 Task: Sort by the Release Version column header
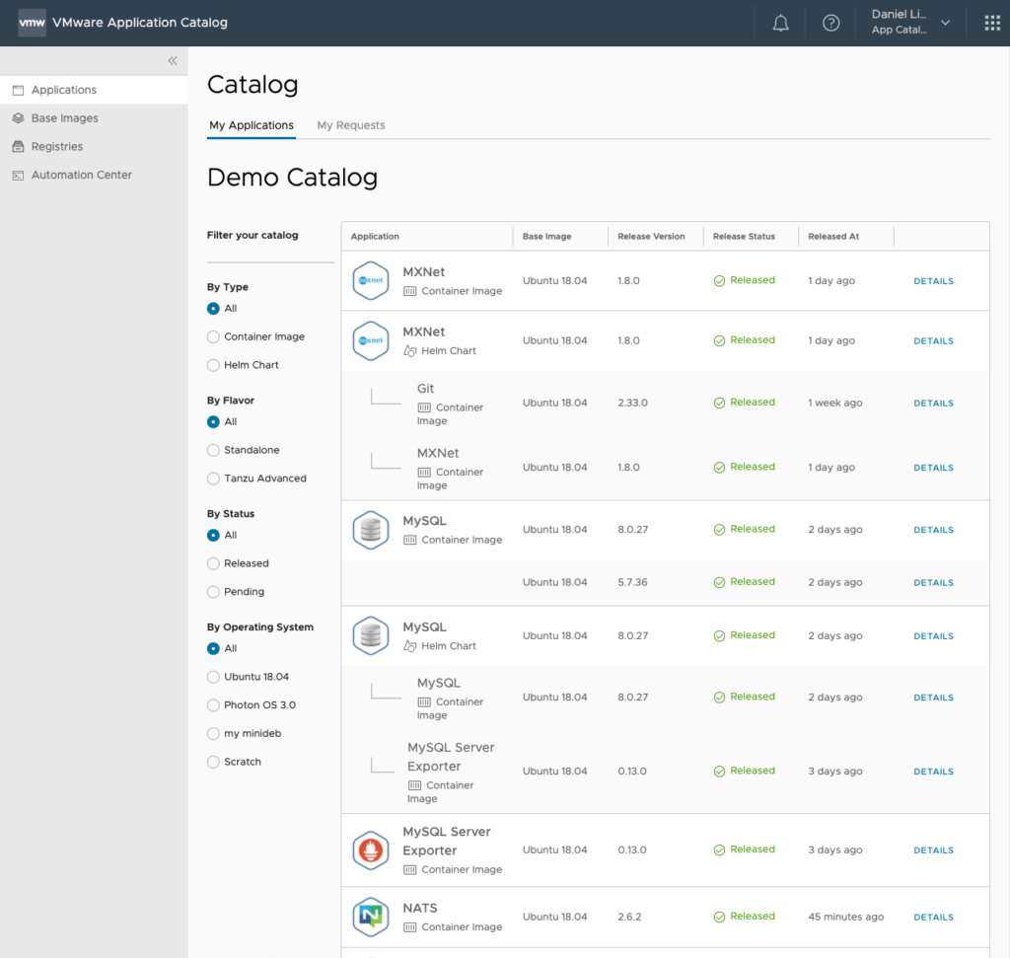click(x=651, y=237)
